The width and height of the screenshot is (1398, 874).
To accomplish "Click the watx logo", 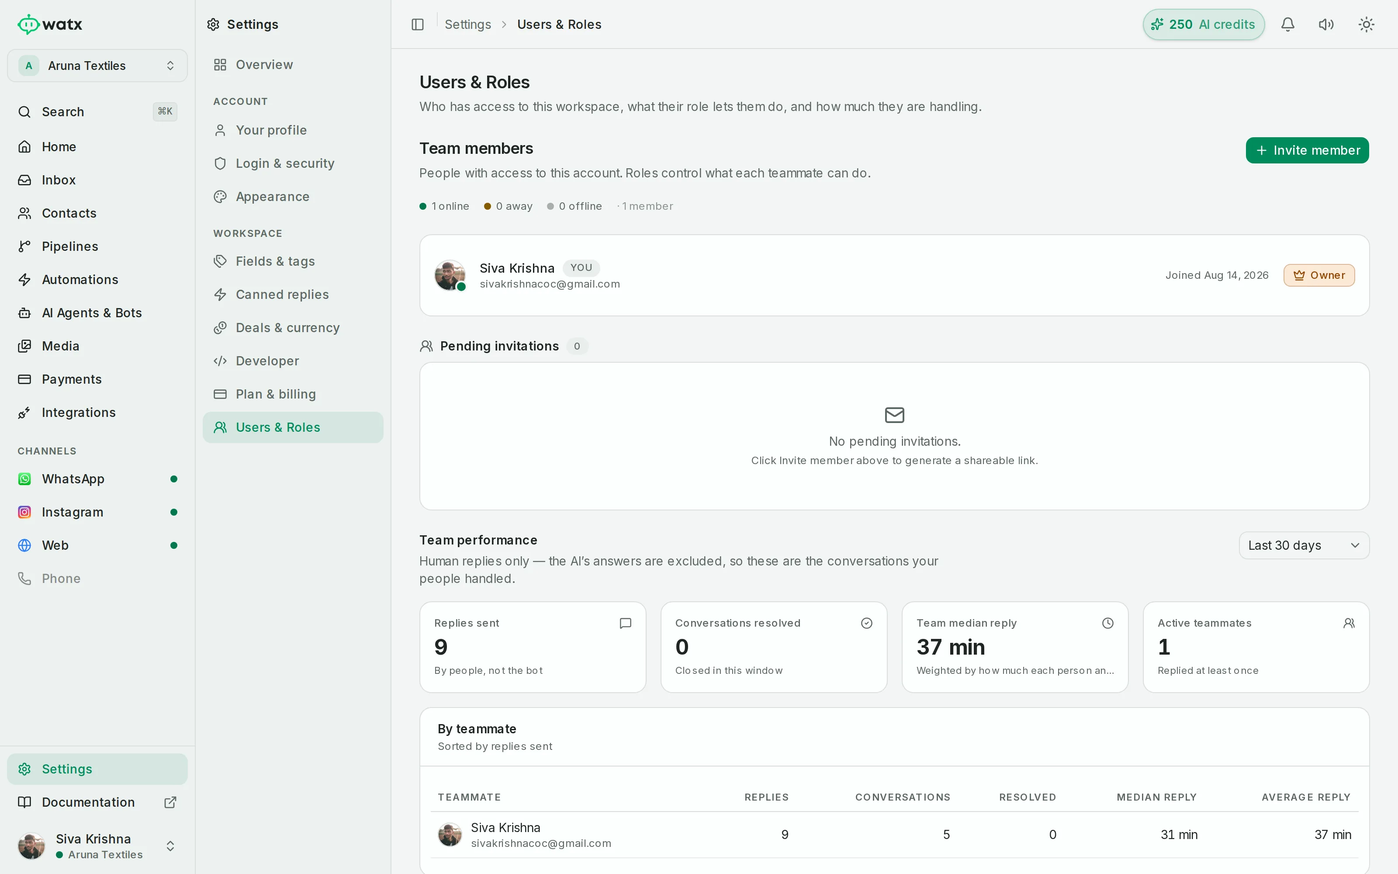I will (x=50, y=24).
